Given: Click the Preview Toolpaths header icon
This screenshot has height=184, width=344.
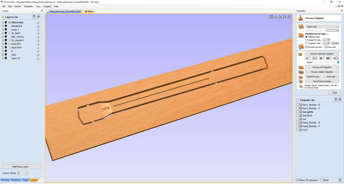Looking at the screenshot, I should pyautogui.click(x=301, y=18).
